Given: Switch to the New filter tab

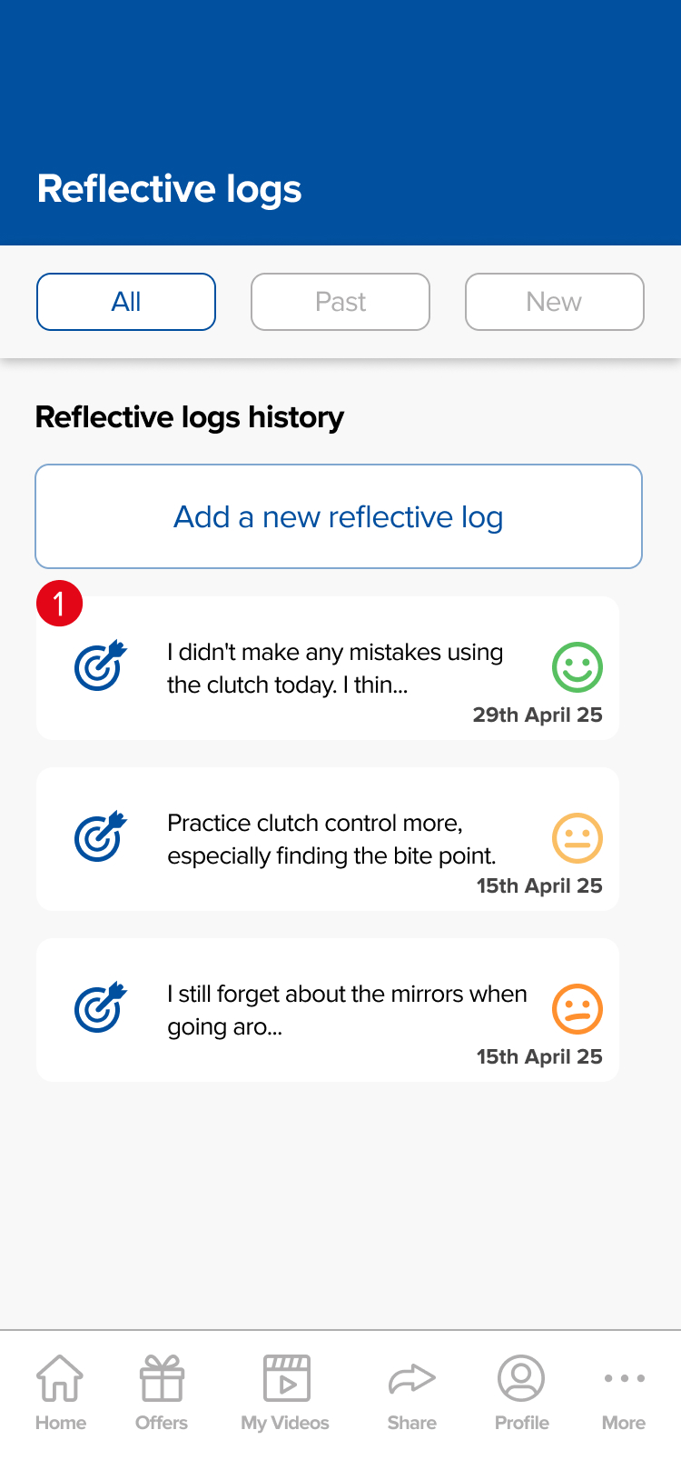Looking at the screenshot, I should pos(554,302).
